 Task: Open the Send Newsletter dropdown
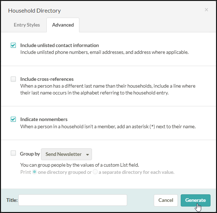[66, 154]
